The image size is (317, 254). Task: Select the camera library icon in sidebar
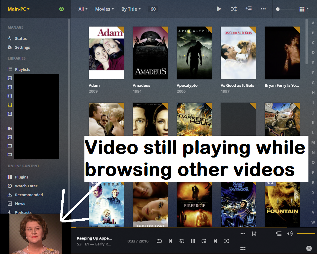tap(10, 129)
